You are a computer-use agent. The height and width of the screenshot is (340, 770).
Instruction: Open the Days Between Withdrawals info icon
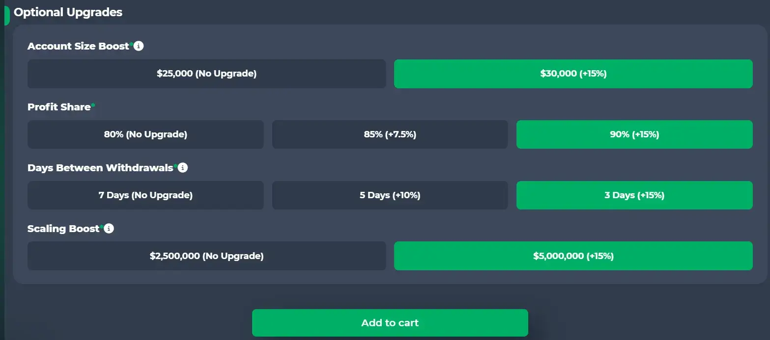click(182, 167)
